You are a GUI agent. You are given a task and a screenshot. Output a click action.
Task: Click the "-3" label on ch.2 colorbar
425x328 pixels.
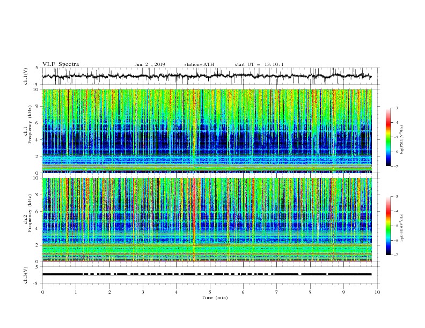coord(395,197)
